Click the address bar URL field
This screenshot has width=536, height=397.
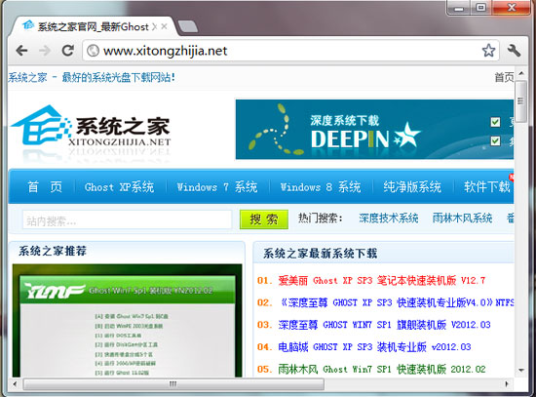pyautogui.click(x=290, y=51)
